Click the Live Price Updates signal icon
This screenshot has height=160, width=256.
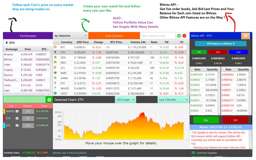click(193, 153)
